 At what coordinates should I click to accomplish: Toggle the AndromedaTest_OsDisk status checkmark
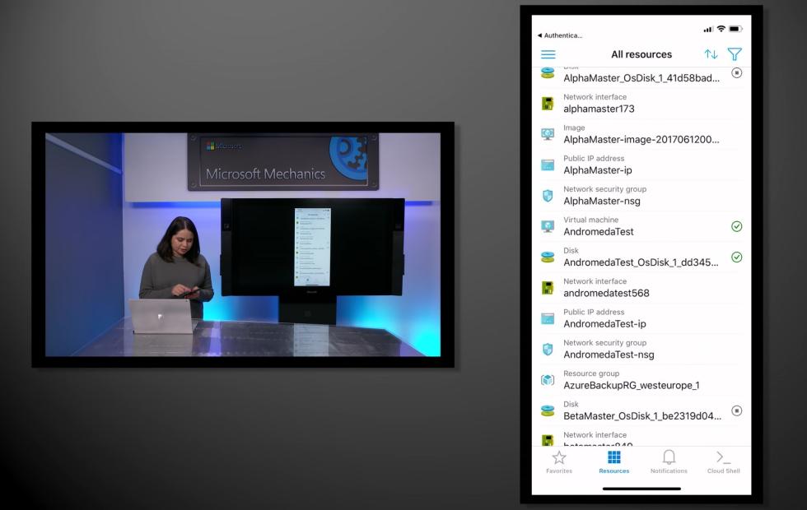click(737, 257)
